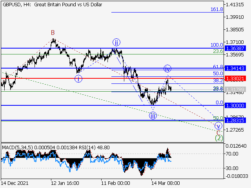Image resolution: width=251 pixels, height=188 pixels.
Task: Click the blue 0.0 Fibonacci level label
Action: (219, 103)
